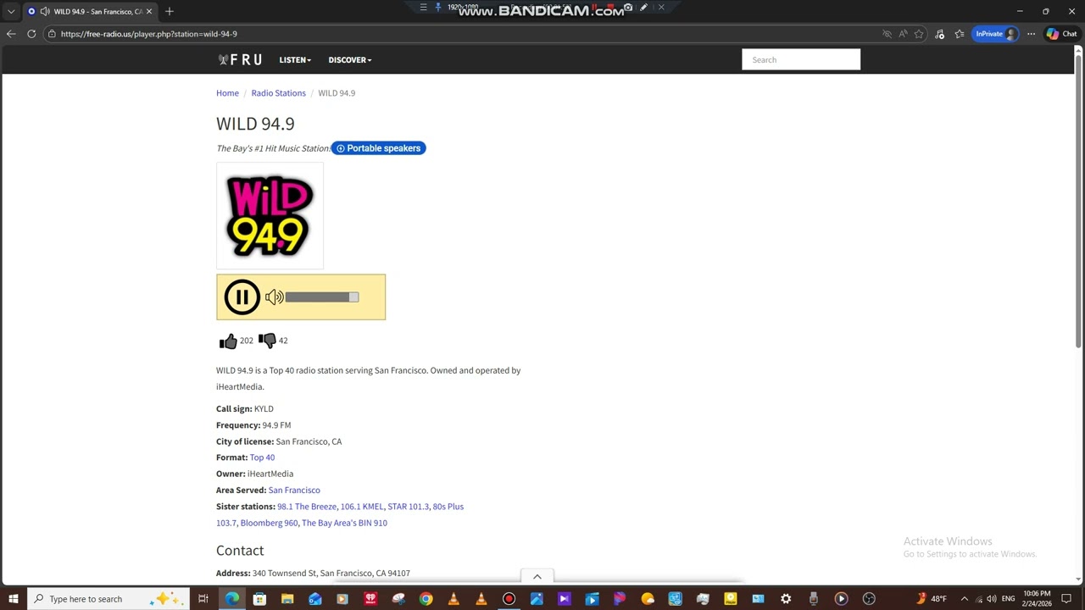Give the station a thumbs up
1085x610 pixels.
tap(228, 341)
